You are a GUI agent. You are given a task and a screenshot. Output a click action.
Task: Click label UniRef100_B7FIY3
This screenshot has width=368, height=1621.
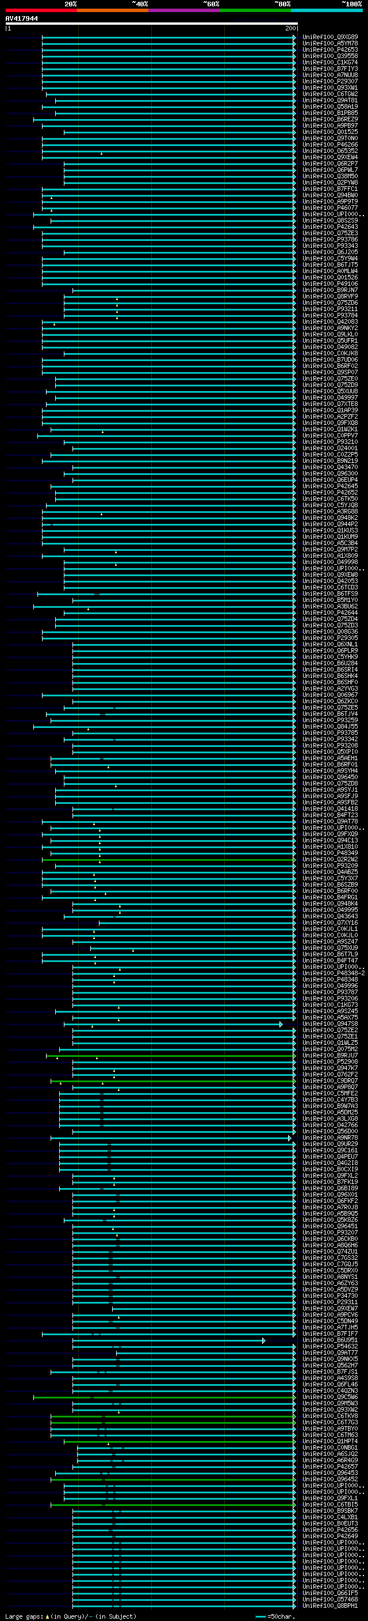pyautogui.click(x=330, y=68)
